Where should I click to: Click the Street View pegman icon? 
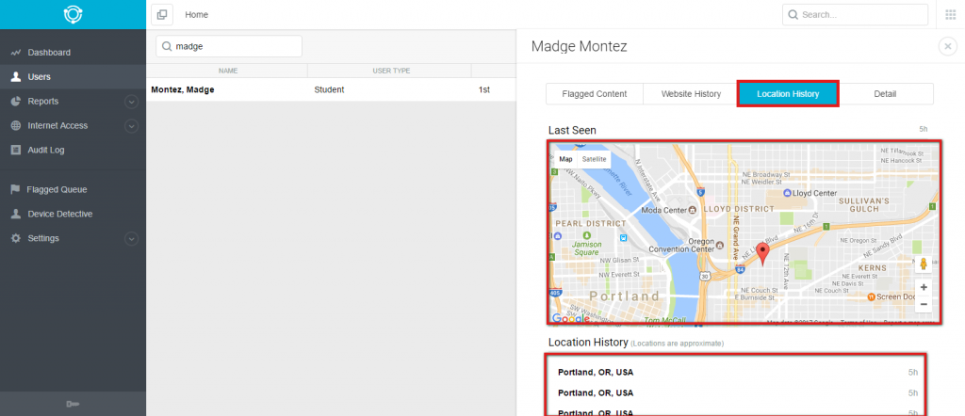click(924, 264)
